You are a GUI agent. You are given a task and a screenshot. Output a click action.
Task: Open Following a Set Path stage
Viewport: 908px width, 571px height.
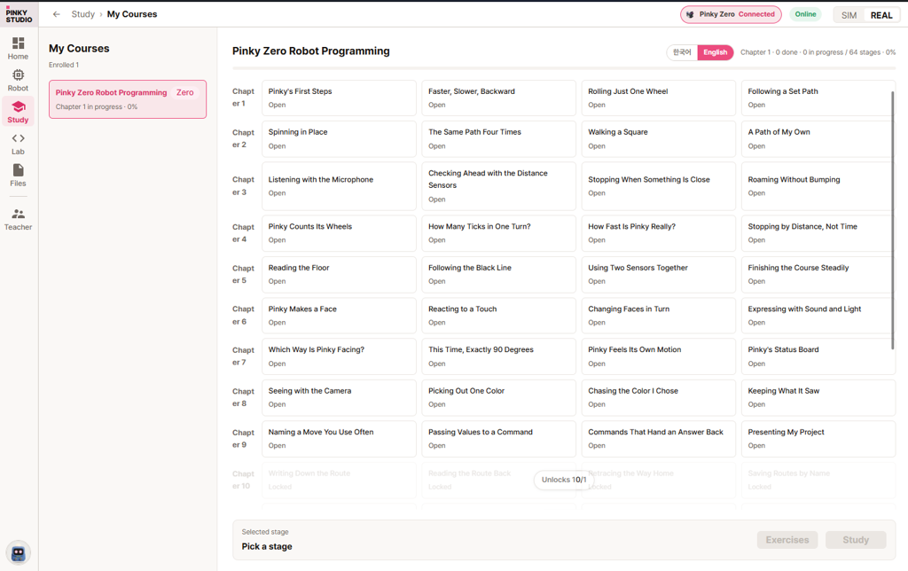pyautogui.click(x=817, y=98)
